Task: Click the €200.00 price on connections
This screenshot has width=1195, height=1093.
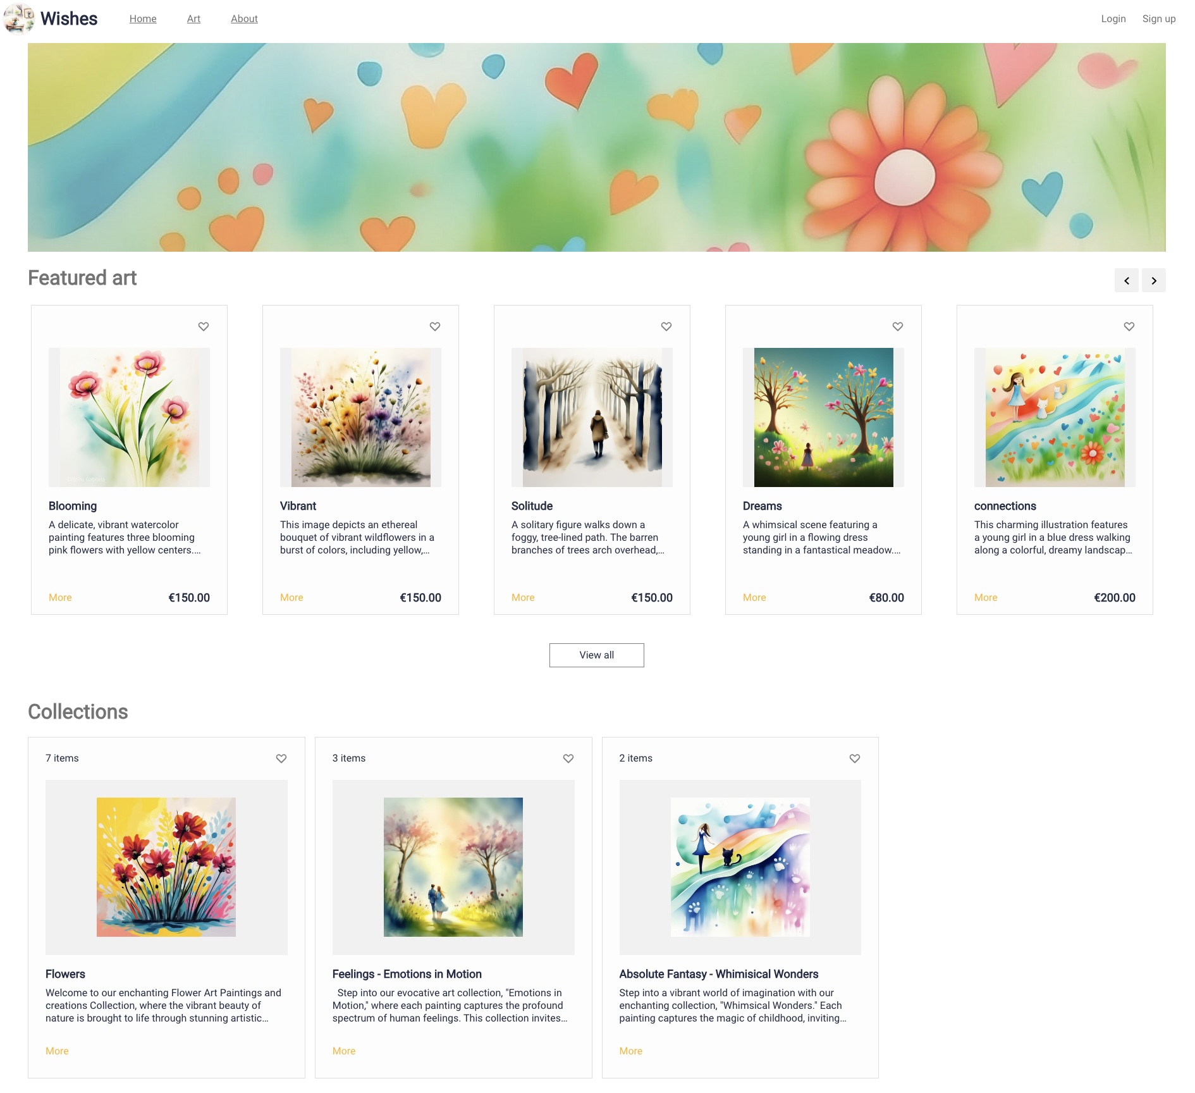Action: coord(1115,598)
